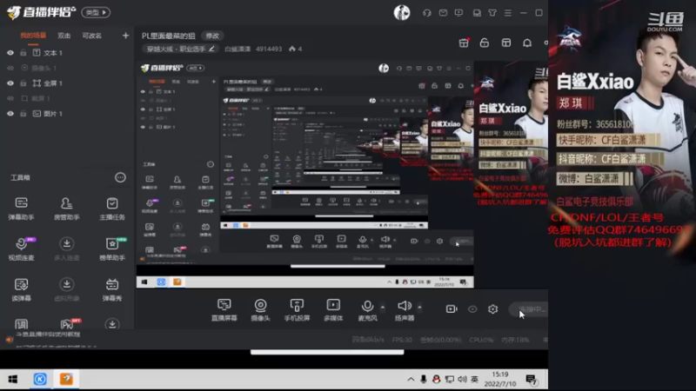Add the 直播屏幕 screen capture source

[x=224, y=309]
